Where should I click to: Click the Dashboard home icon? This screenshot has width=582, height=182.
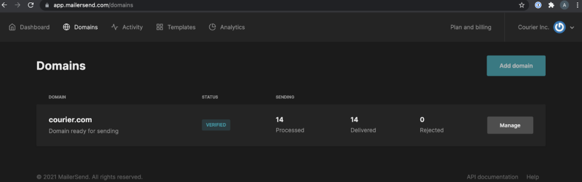click(x=12, y=27)
